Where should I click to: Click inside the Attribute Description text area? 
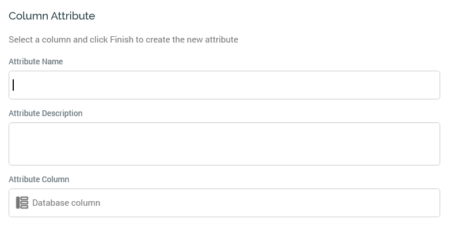(x=224, y=144)
